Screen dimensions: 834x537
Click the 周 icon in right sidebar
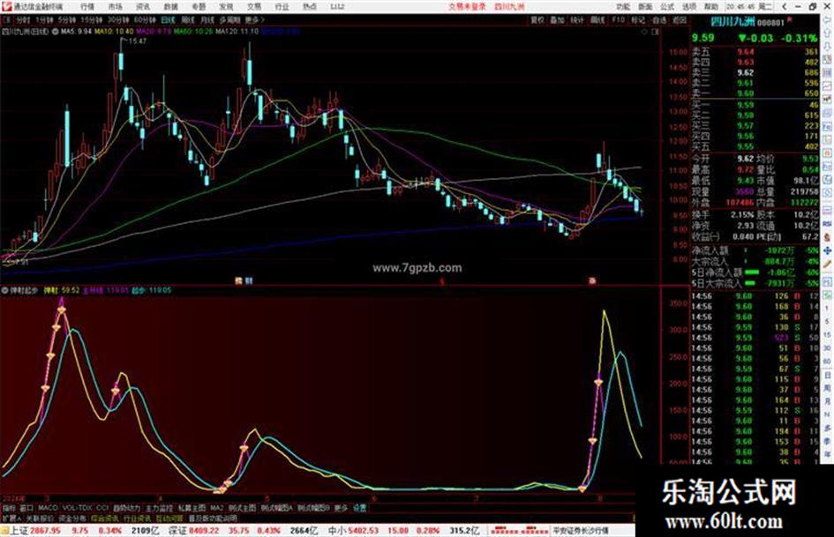coord(827,389)
